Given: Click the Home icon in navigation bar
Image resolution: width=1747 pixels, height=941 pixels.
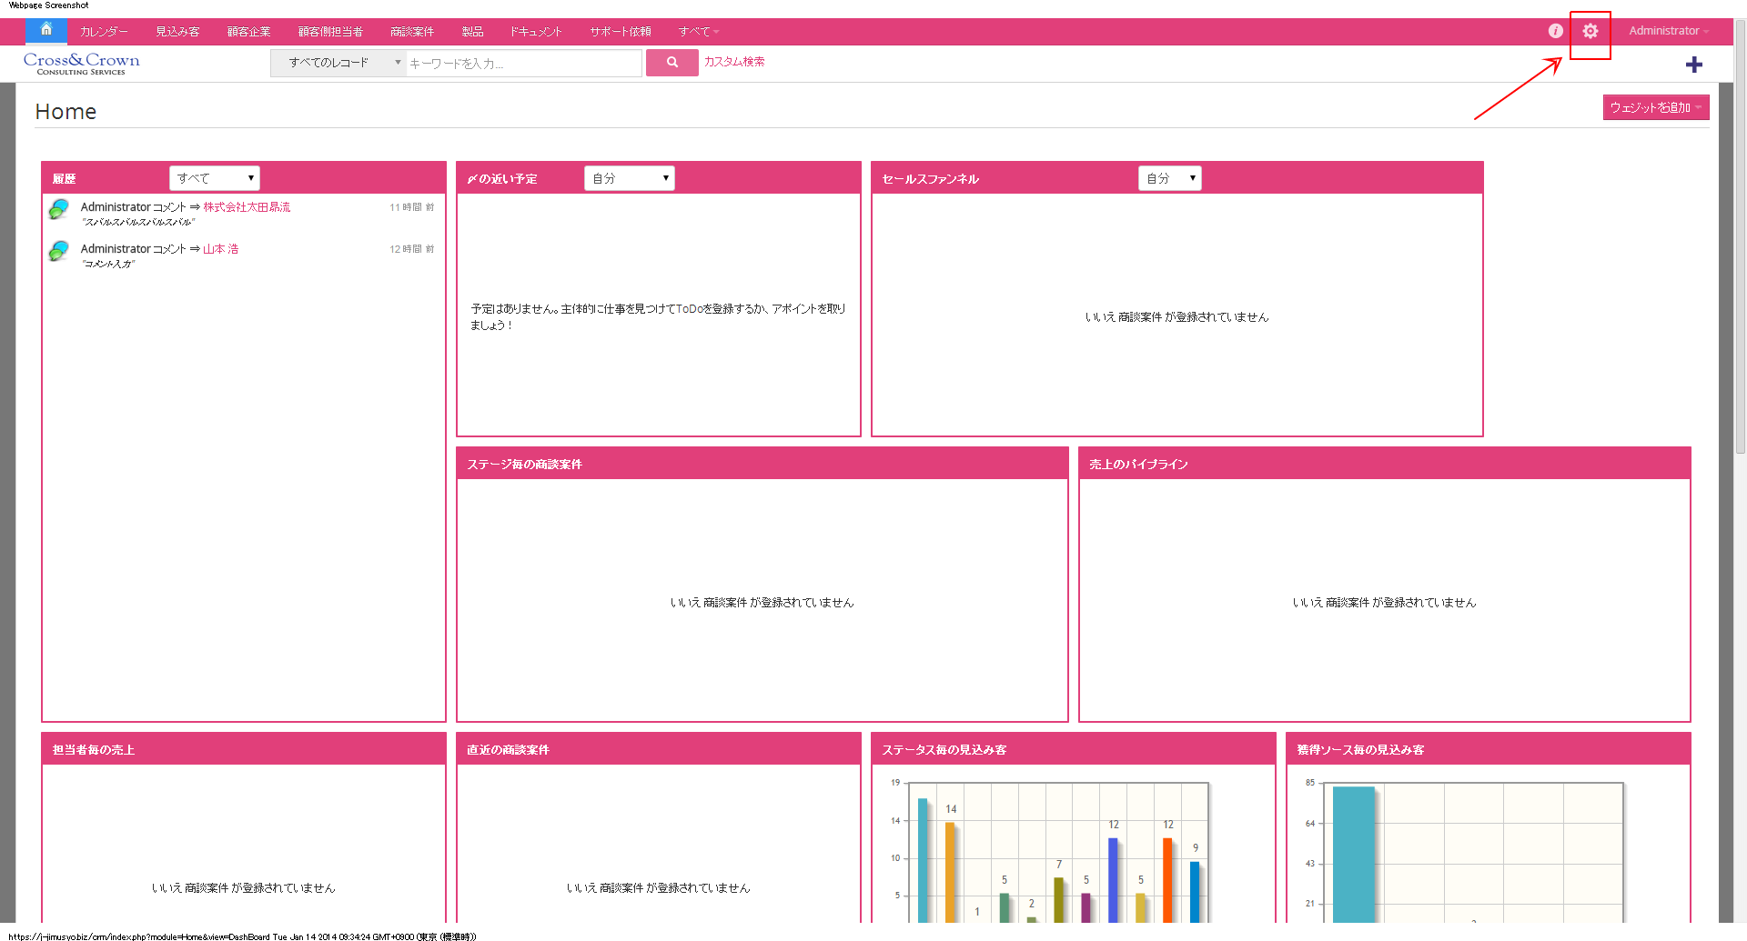Looking at the screenshot, I should click(x=46, y=30).
